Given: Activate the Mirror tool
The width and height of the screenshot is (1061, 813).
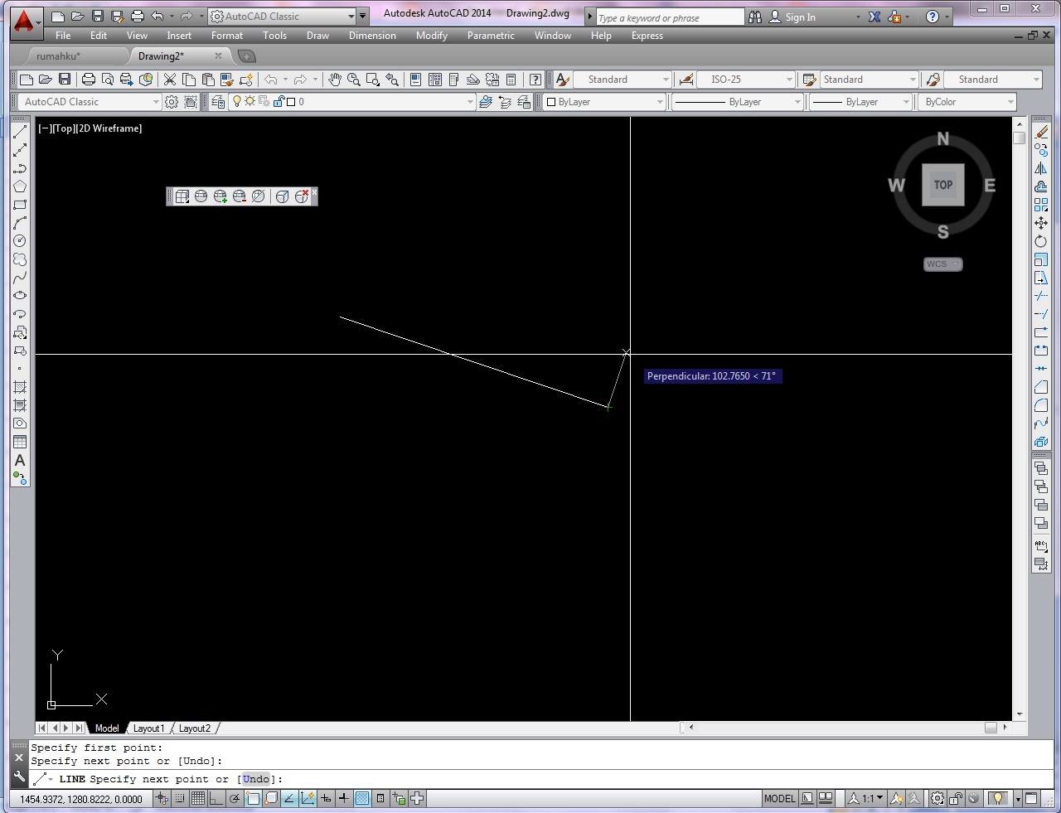Looking at the screenshot, I should click(1041, 168).
